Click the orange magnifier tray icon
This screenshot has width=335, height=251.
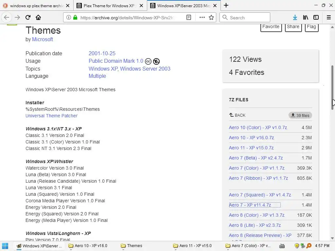coord(309,246)
